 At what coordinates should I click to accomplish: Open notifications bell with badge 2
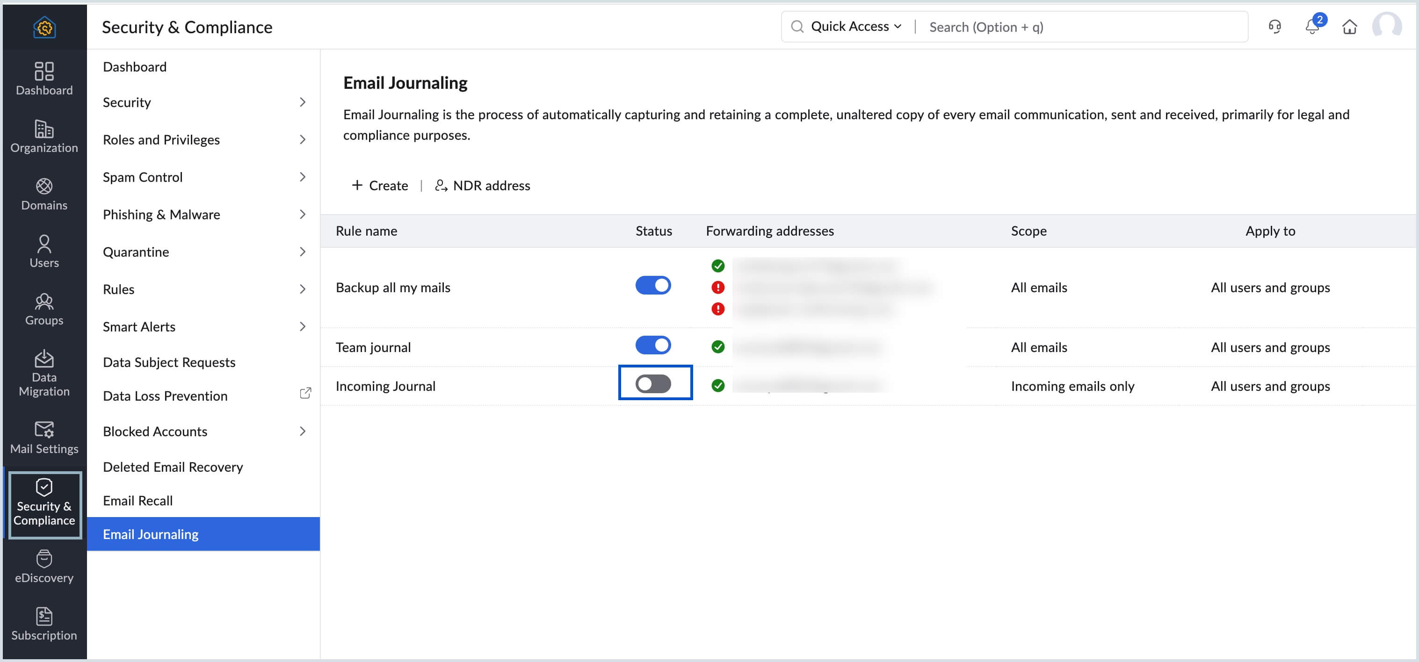[1313, 25]
